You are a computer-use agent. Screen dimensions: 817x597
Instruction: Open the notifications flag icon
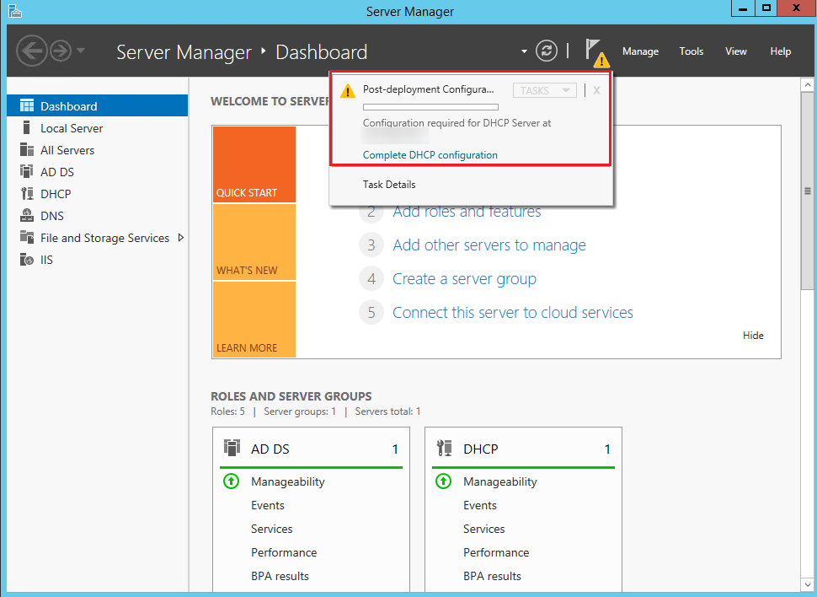pos(595,52)
